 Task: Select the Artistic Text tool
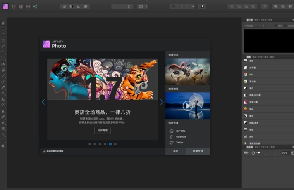[x=3, y=134]
